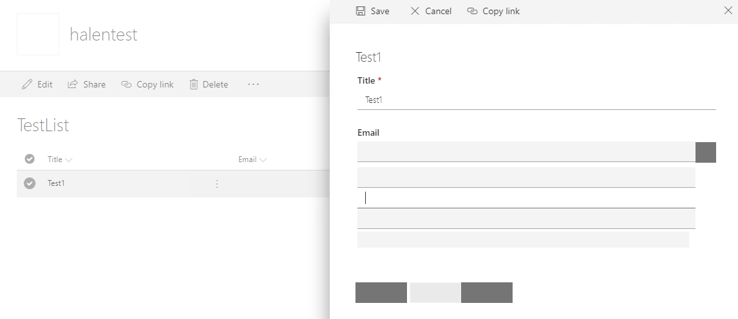Open Test1 row actions vertical dots
738x319 pixels.
click(x=217, y=184)
